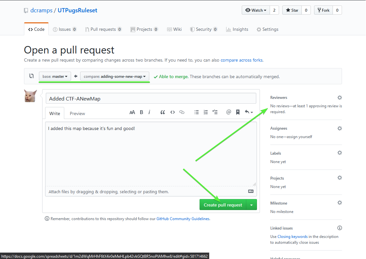Apply bold formatting with the B icon
Screen dimensions: 366x259
click(141, 112)
